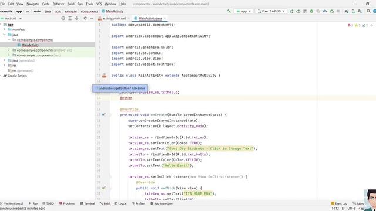The height and width of the screenshot is (211, 376).
Task: Hide the Project panel with the minus icon
Action: tap(92, 18)
